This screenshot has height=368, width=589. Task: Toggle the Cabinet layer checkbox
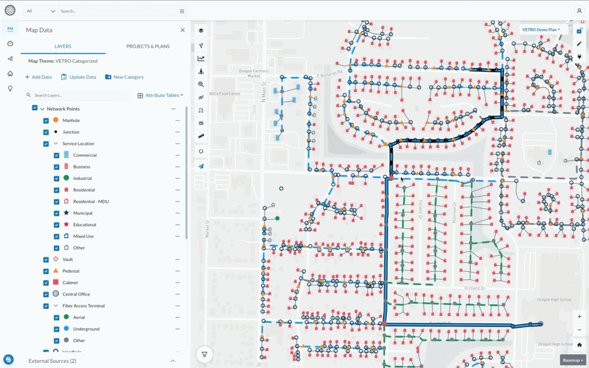coord(46,283)
